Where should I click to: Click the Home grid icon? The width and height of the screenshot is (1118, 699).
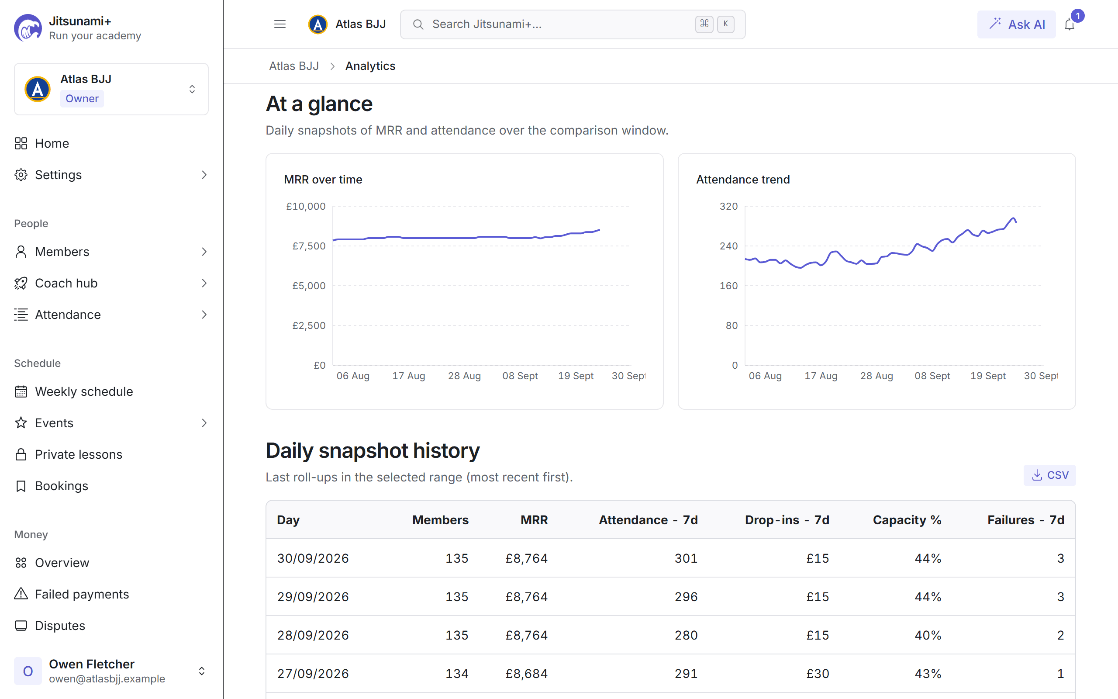[21, 143]
